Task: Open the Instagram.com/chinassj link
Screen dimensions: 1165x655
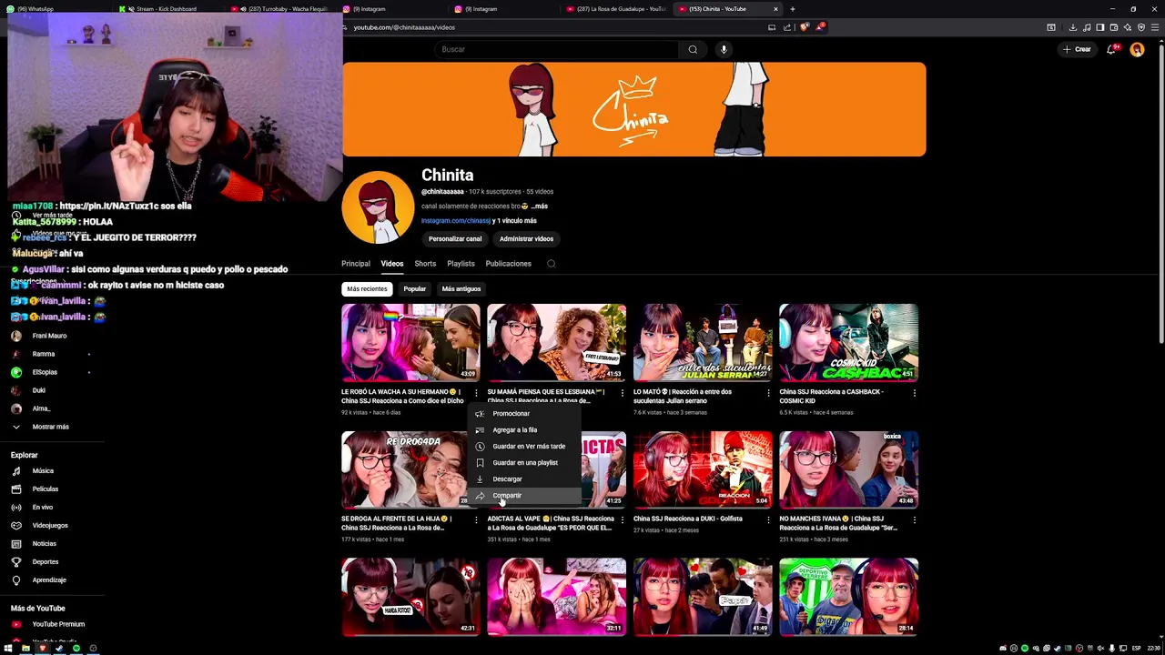Action: pos(455,221)
